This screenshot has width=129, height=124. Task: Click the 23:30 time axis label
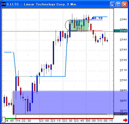(68, 121)
